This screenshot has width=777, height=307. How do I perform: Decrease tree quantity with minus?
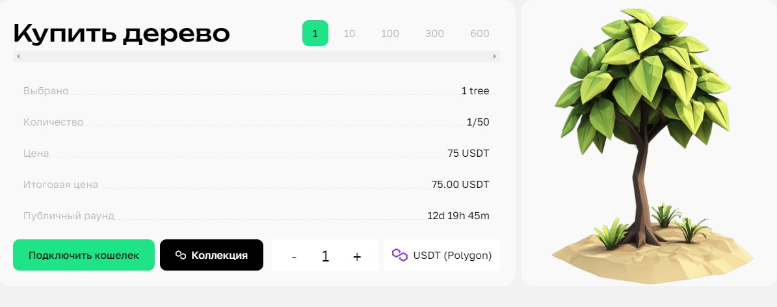point(294,256)
